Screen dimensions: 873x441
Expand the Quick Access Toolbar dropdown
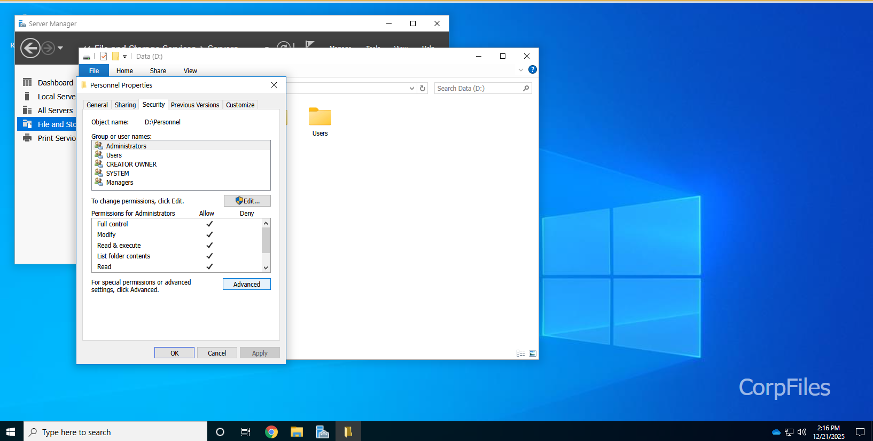(x=125, y=57)
